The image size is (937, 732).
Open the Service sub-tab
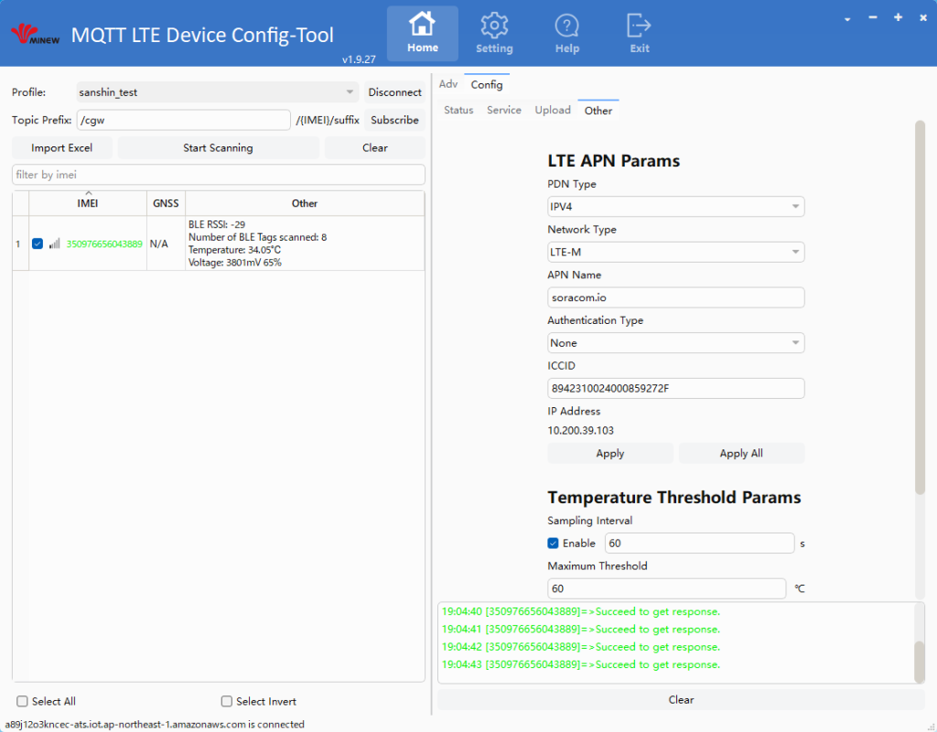pos(504,110)
